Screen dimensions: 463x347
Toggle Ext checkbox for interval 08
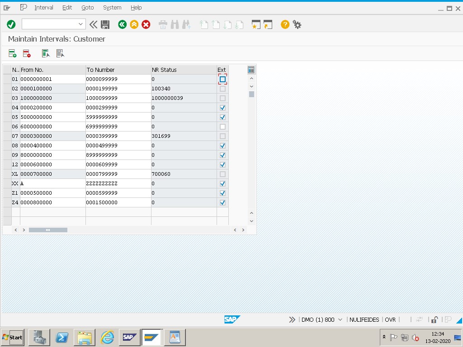tap(222, 145)
